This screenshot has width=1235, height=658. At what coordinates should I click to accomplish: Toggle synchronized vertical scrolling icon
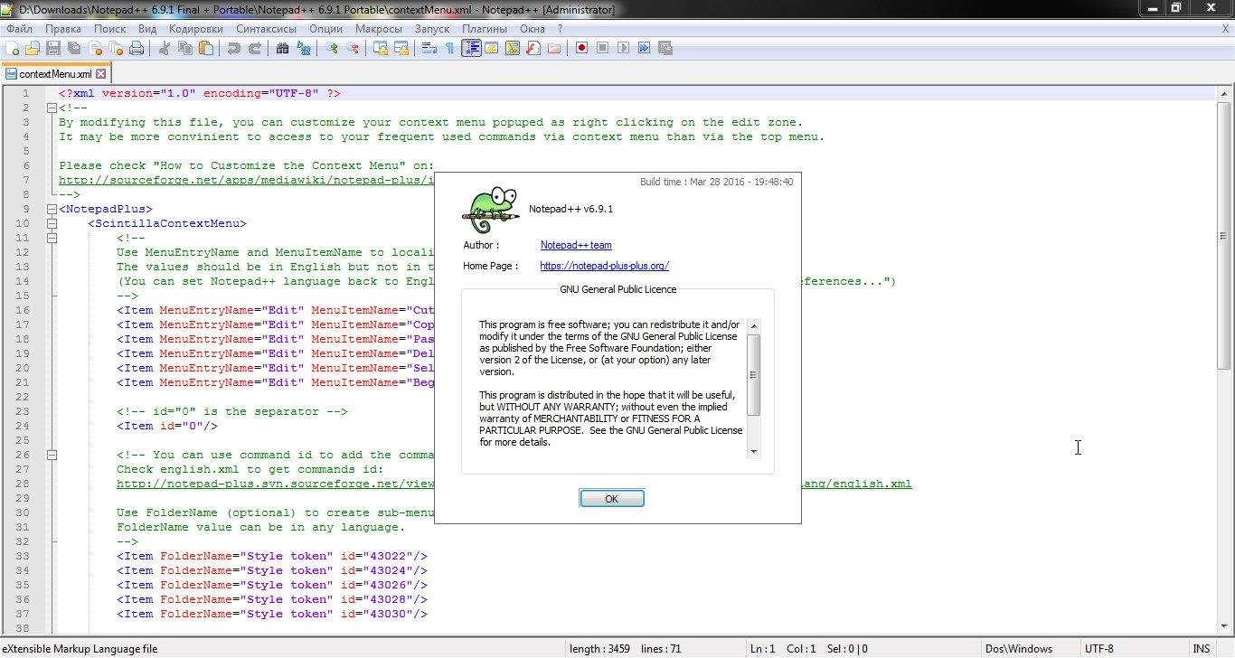click(382, 48)
